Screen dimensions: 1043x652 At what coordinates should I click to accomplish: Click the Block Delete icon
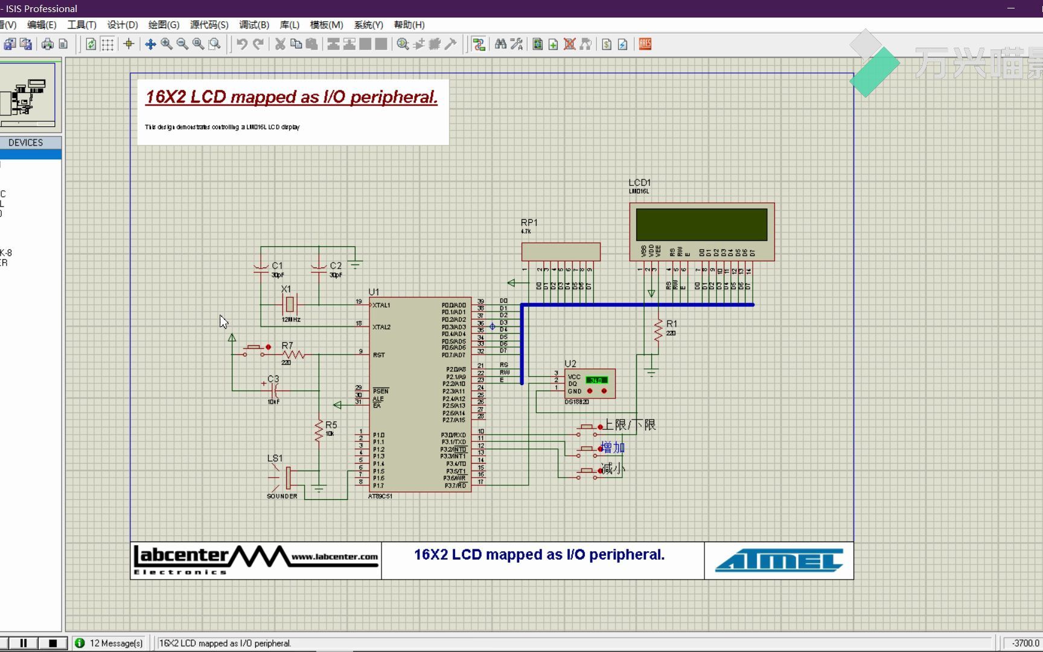click(381, 44)
